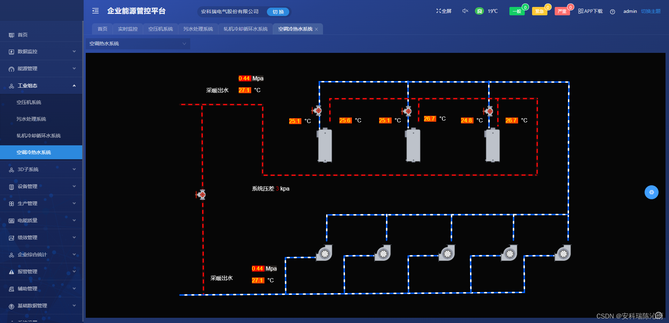Click the third boiler valve icon
The image size is (669, 323).
point(488,111)
